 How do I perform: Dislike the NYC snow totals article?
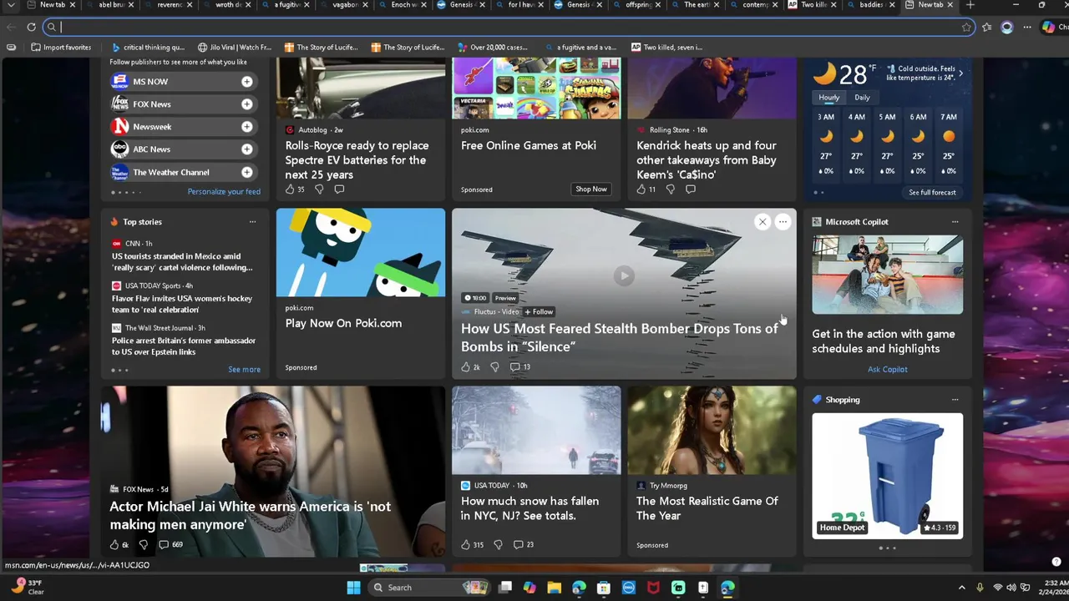[x=498, y=545]
